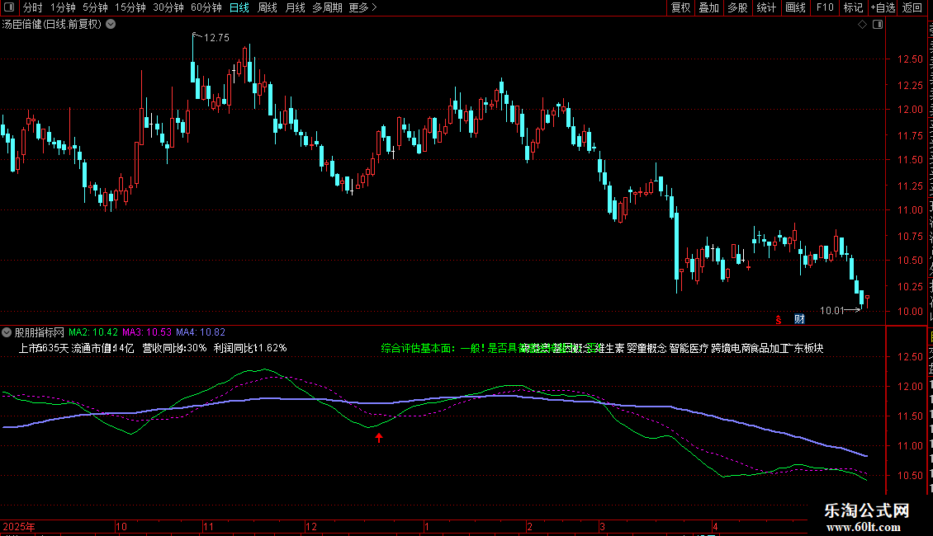Select the 5分钟 period tab

[x=95, y=7]
